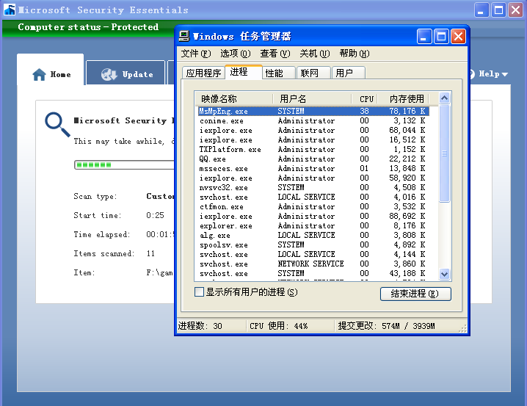Click the magnifying glass scan icon
The width and height of the screenshot is (527, 406).
(57, 125)
